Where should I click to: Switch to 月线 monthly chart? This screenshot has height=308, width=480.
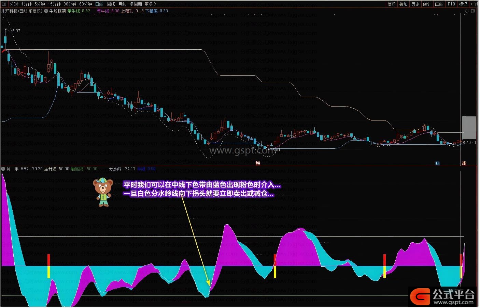(123, 4)
